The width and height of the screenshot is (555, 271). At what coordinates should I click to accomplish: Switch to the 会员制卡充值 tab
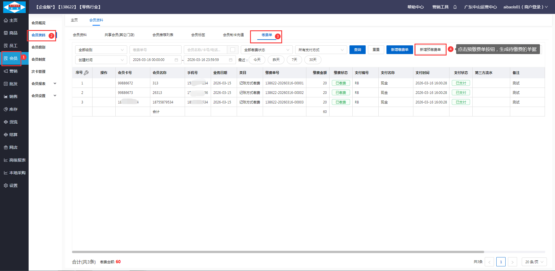point(233,35)
